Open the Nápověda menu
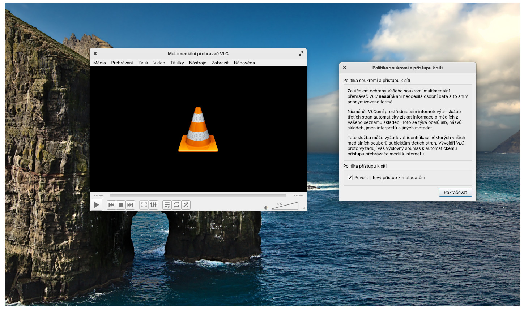This screenshot has height=310, width=524. [244, 63]
